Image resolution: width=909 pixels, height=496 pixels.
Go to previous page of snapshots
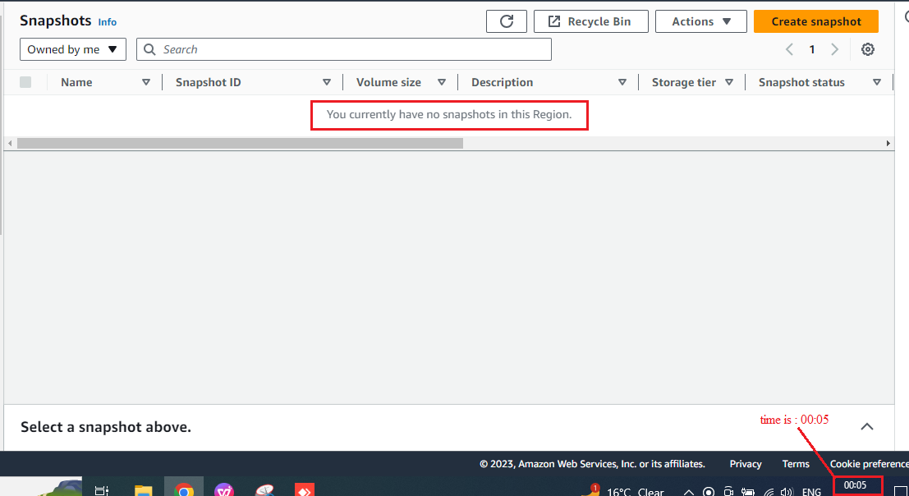pyautogui.click(x=789, y=49)
